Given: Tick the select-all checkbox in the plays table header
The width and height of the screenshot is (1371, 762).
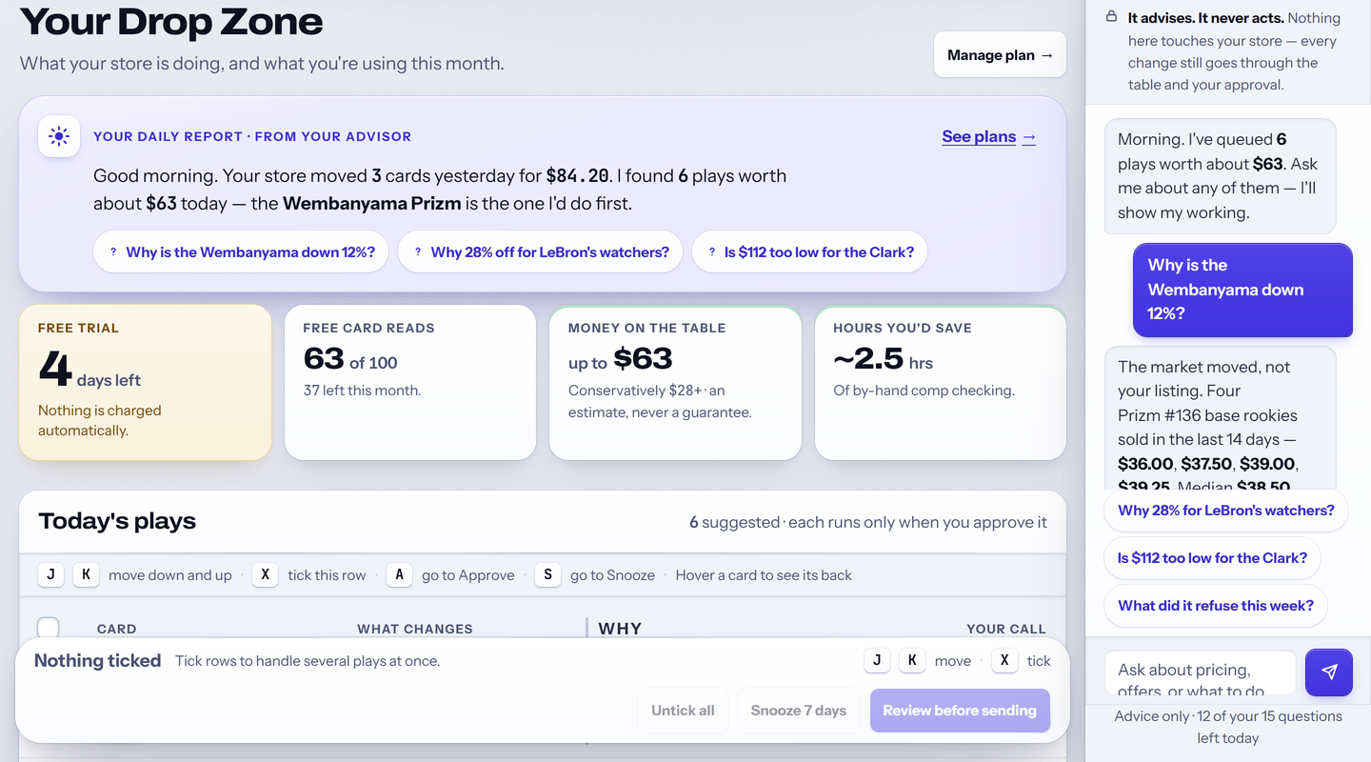Looking at the screenshot, I should [48, 628].
